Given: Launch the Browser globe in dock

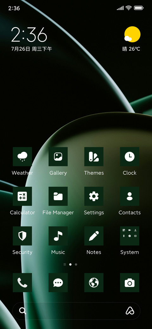Looking at the screenshot, I should click(94, 282).
